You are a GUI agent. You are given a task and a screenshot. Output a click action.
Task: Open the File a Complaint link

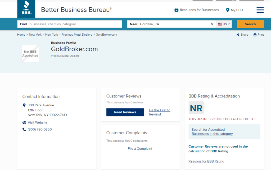(140, 149)
